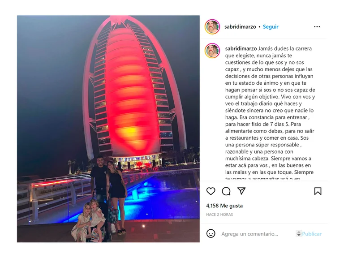Image resolution: width=344 pixels, height=258 pixels.
Task: Click the Burj Al Arab family photo
Action: pyautogui.click(x=108, y=129)
